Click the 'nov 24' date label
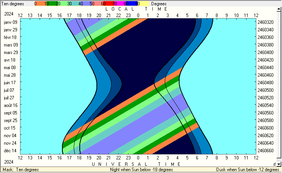The width and height of the screenshot is (282, 173). [x=10, y=143]
